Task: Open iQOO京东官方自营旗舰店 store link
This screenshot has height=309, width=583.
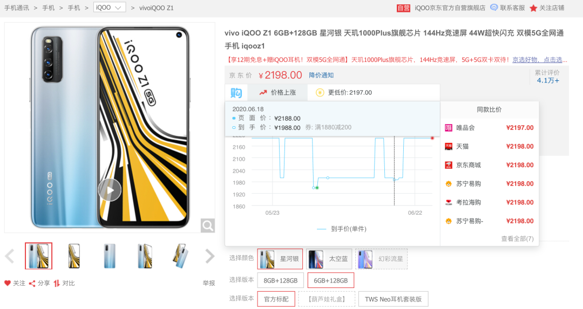Action: click(x=450, y=8)
